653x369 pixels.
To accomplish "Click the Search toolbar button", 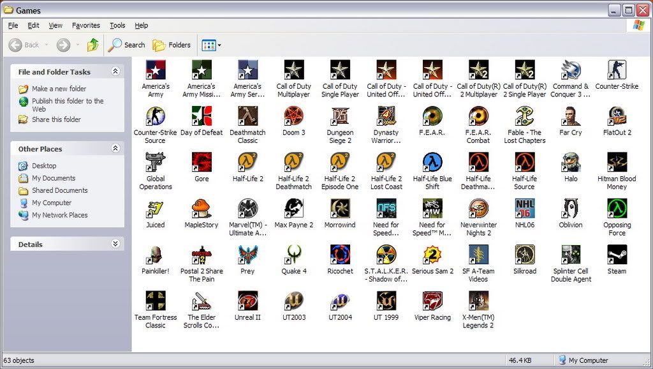I will pos(127,45).
